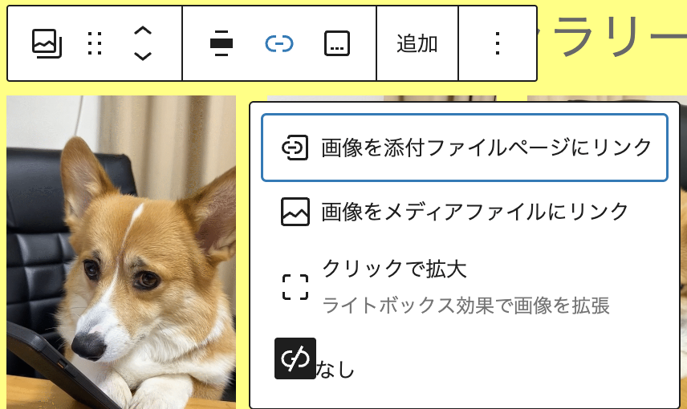Choose the クリックで拡大 option
Screen dimensions: 687x409
point(394,269)
